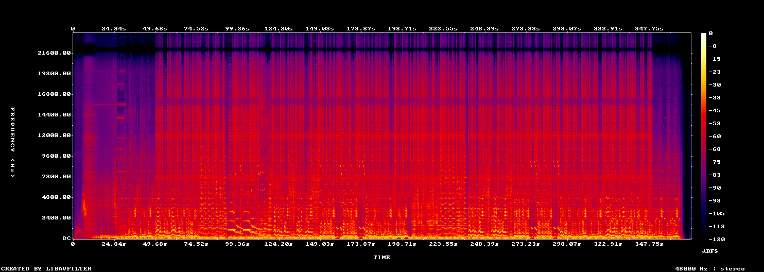Screen dimensions: 764x272
Task: Click the TIME axis title below the spectrogram
Action: pos(381,257)
